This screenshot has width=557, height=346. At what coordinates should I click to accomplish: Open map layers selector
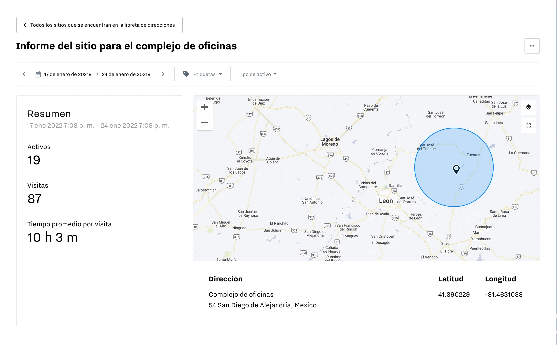(529, 107)
